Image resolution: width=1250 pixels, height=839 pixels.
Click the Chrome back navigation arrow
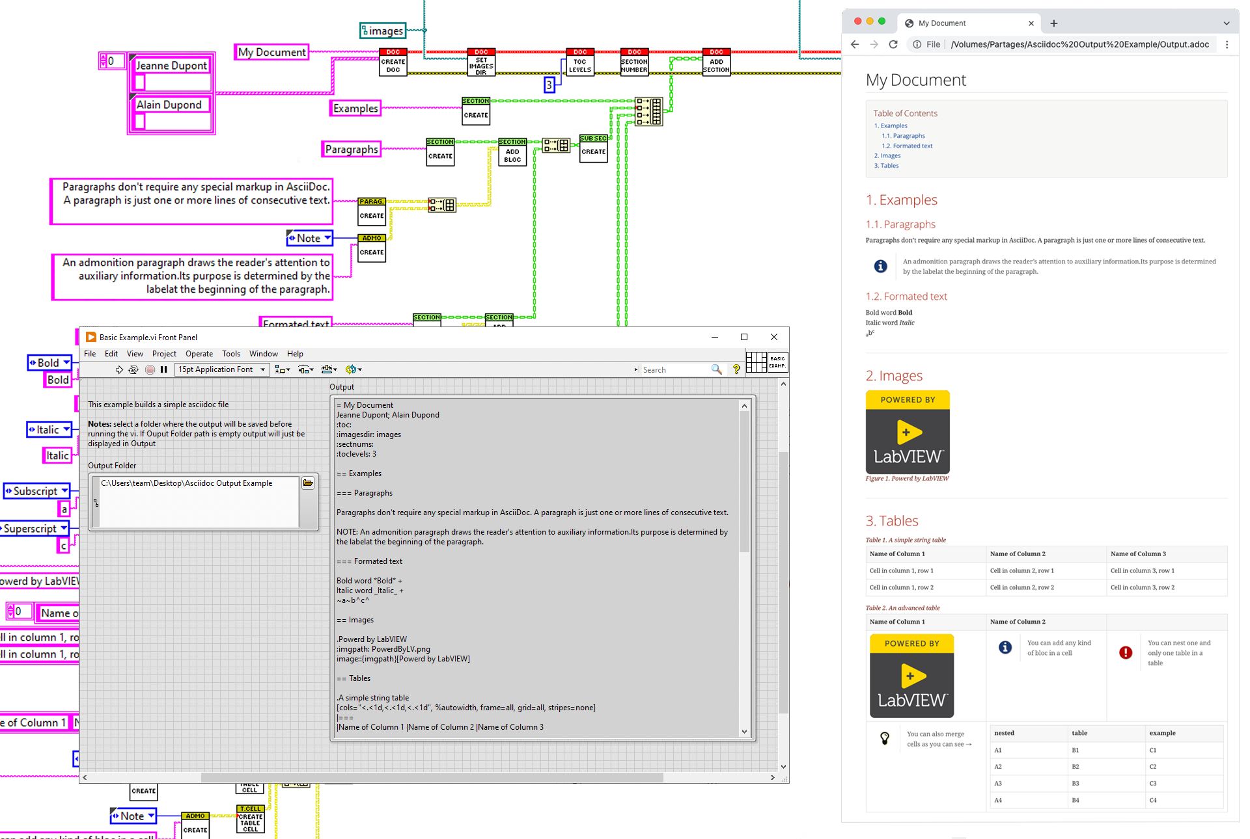(x=854, y=44)
